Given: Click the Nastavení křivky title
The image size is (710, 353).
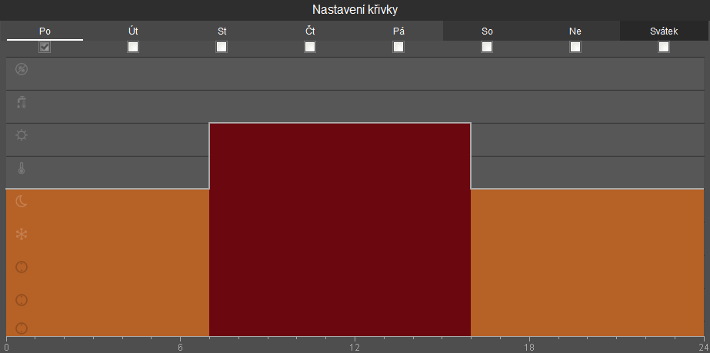Looking at the screenshot, I should point(355,9).
